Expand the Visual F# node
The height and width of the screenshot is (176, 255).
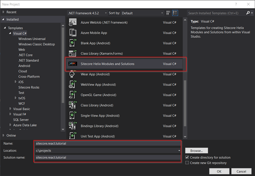click(10, 114)
